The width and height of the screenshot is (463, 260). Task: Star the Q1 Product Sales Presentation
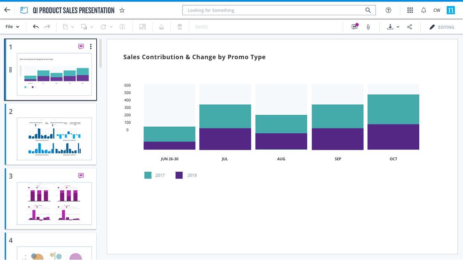click(122, 10)
